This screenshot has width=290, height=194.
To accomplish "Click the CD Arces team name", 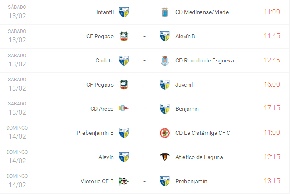I will pyautogui.click(x=102, y=109).
